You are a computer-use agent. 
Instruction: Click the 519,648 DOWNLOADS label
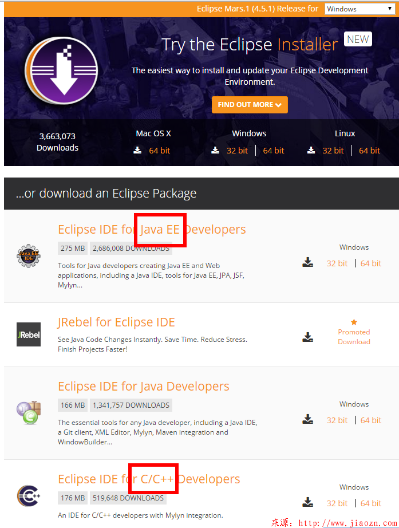(x=128, y=498)
